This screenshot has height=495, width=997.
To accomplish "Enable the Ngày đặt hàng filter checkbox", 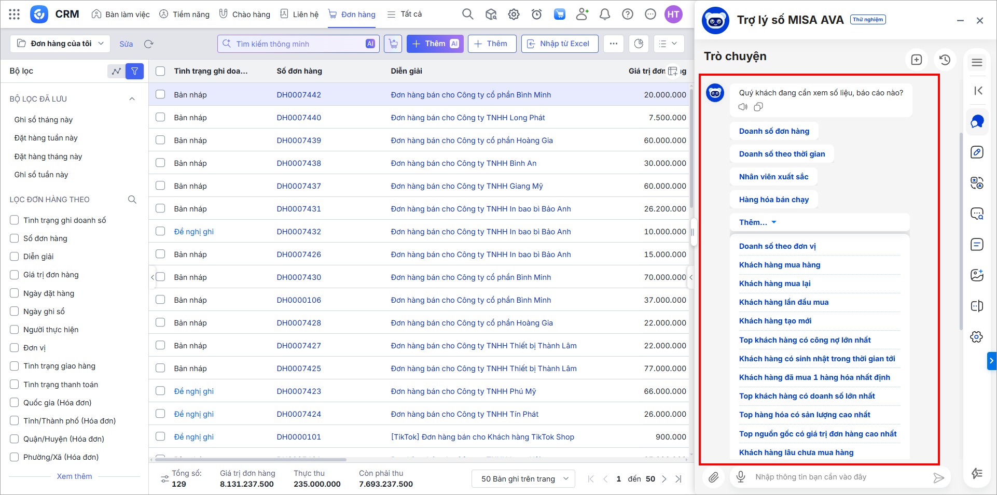I will click(15, 293).
